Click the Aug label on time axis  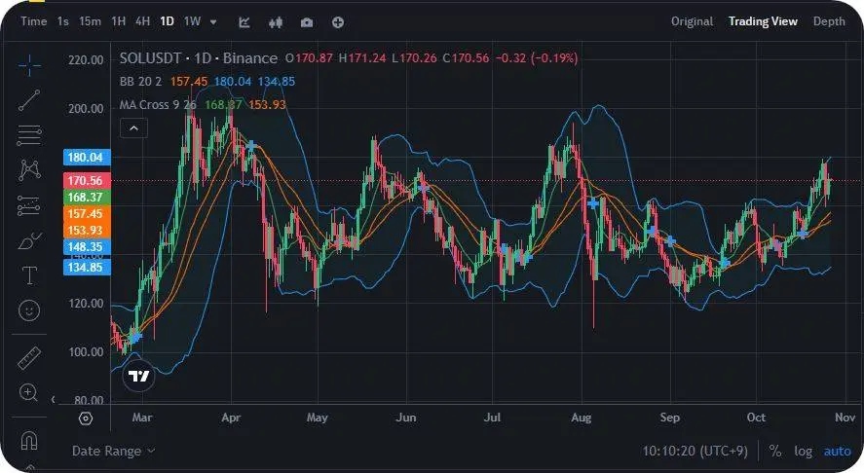click(582, 418)
